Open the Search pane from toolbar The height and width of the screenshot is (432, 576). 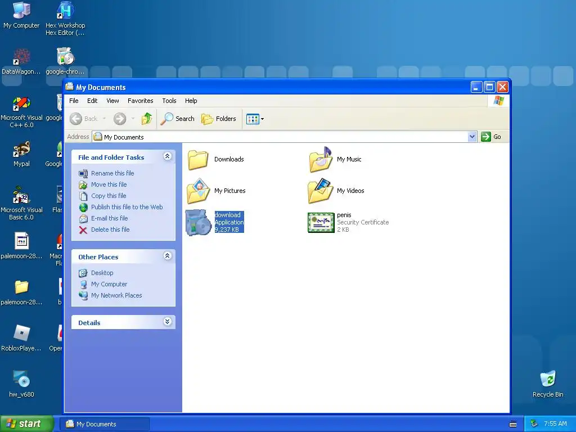(177, 119)
